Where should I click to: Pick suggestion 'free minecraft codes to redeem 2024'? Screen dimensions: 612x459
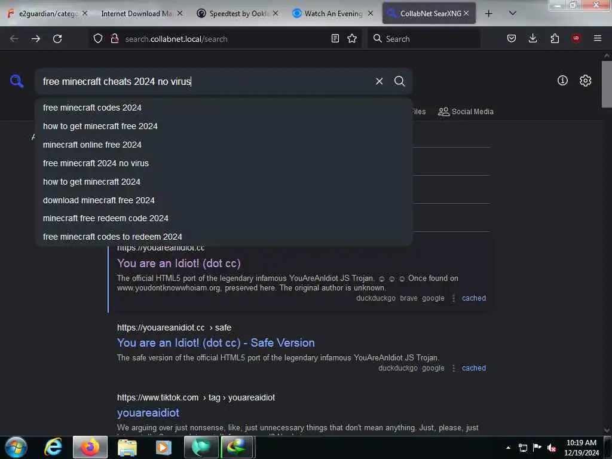coord(224,237)
